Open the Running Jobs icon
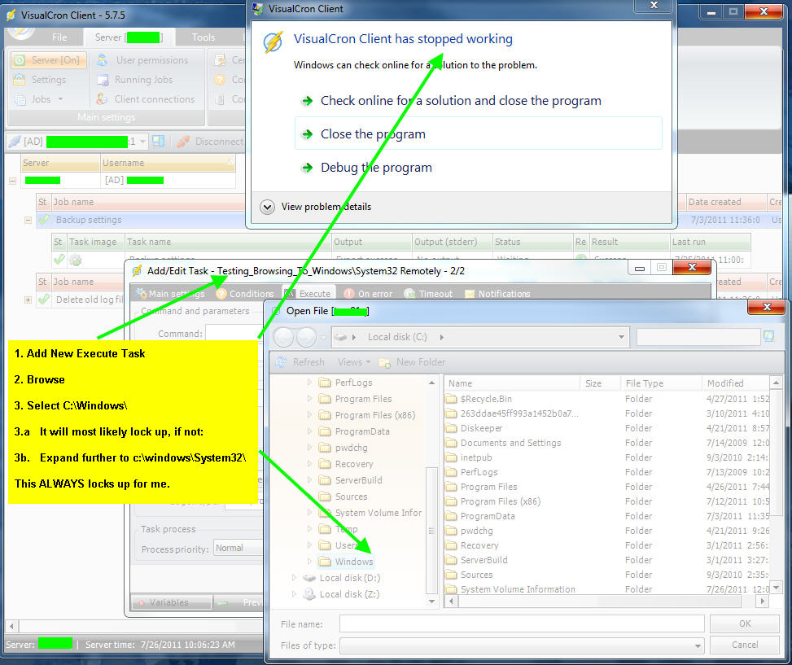Screen dimensions: 792x665 click(x=101, y=80)
